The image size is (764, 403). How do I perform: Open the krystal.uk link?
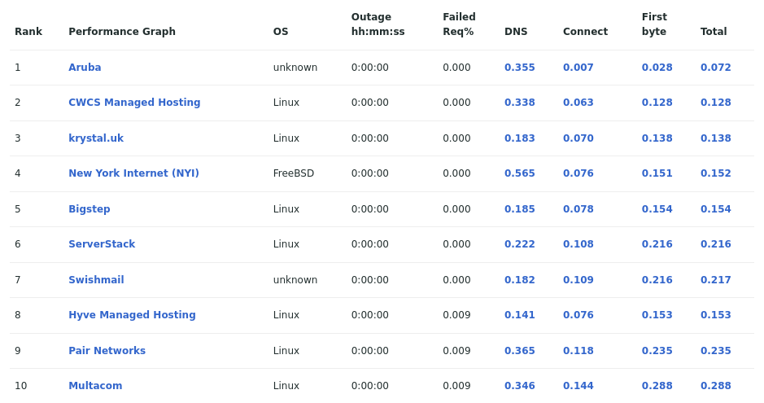coord(96,138)
